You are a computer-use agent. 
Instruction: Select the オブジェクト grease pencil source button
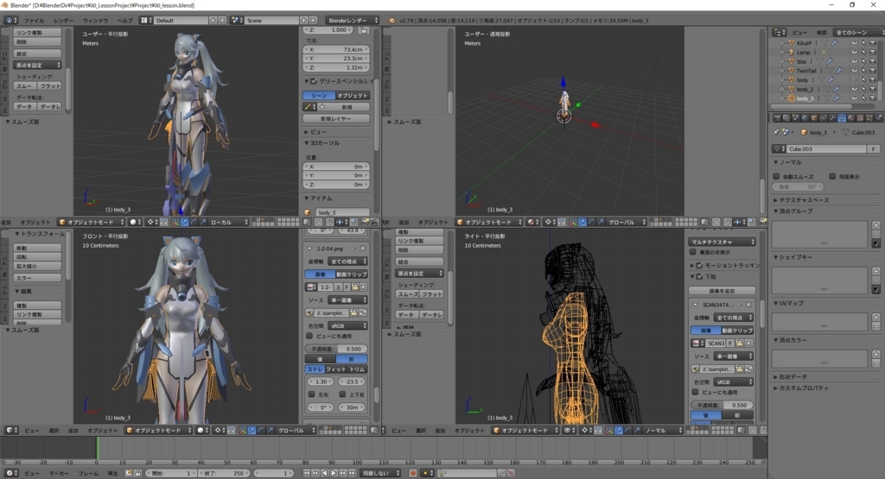(x=353, y=95)
